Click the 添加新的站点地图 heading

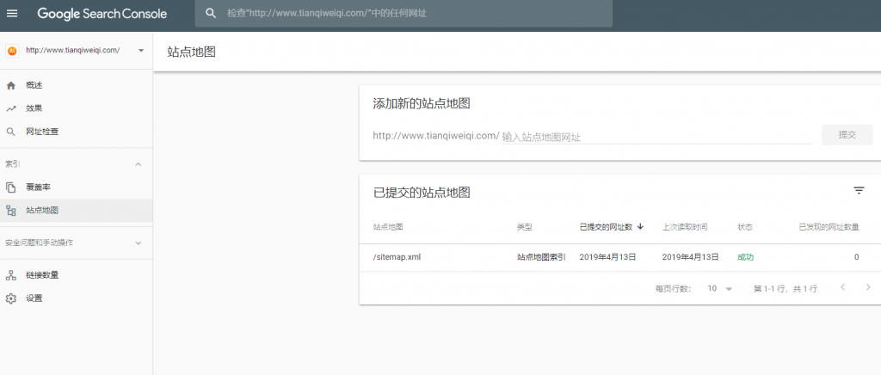[x=422, y=103]
